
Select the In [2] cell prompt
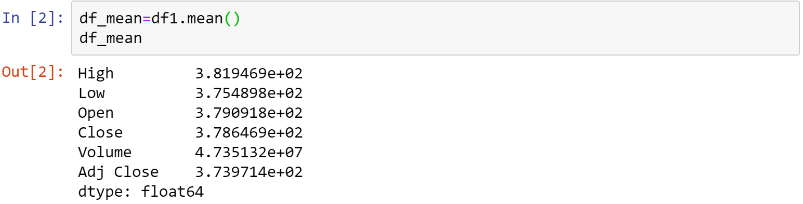point(33,18)
